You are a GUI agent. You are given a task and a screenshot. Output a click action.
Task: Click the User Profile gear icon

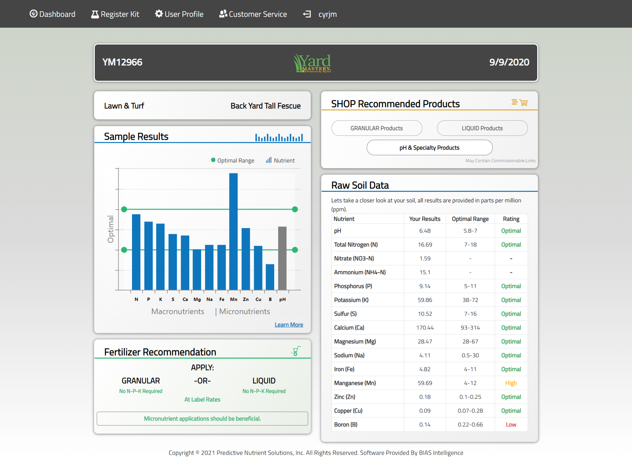159,14
